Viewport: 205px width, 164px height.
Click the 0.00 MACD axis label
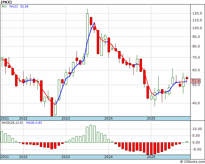tap(196, 142)
